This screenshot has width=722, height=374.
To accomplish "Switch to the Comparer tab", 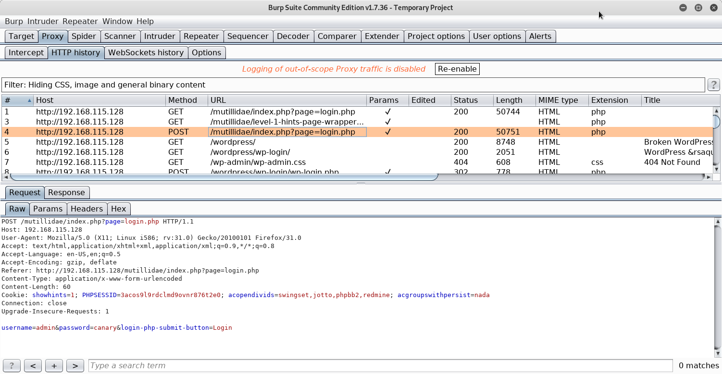I will coord(337,37).
